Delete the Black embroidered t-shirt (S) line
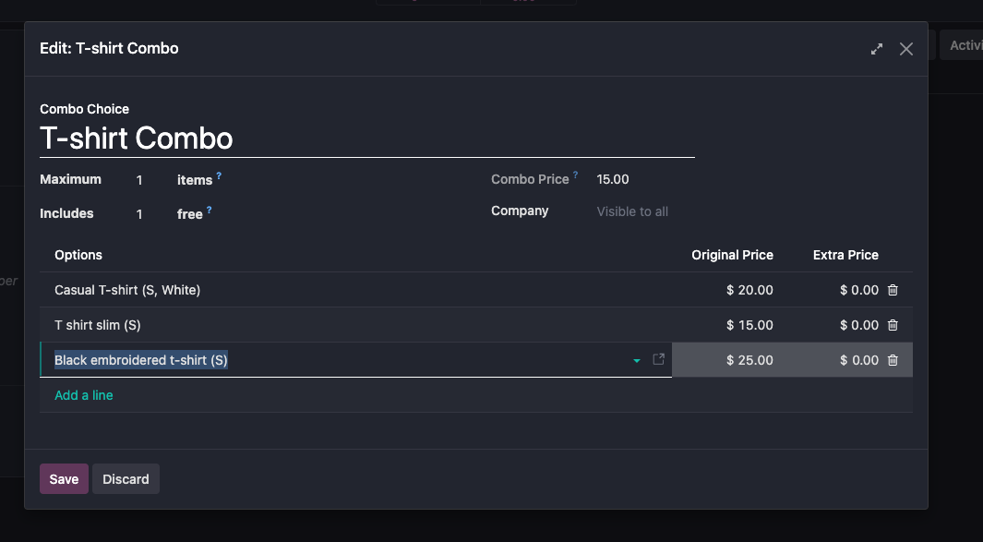The image size is (983, 542). click(x=893, y=360)
